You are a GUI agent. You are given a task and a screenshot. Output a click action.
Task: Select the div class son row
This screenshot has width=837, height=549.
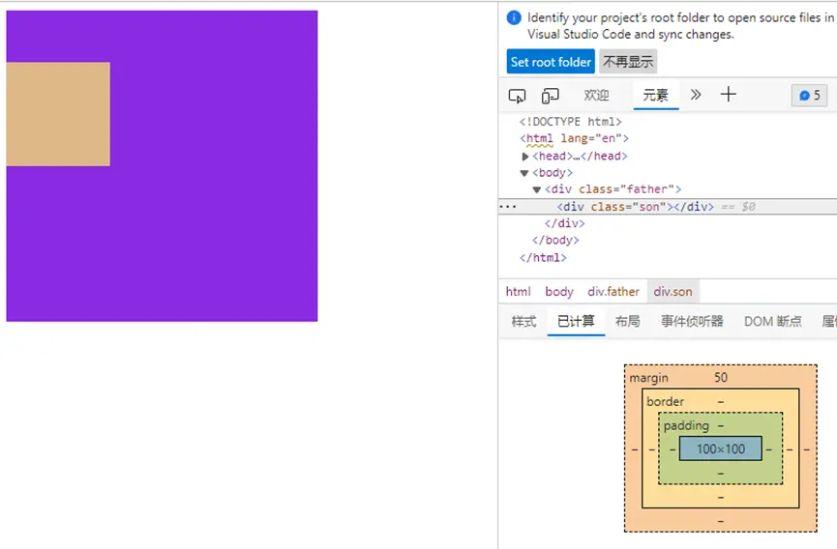click(668, 207)
